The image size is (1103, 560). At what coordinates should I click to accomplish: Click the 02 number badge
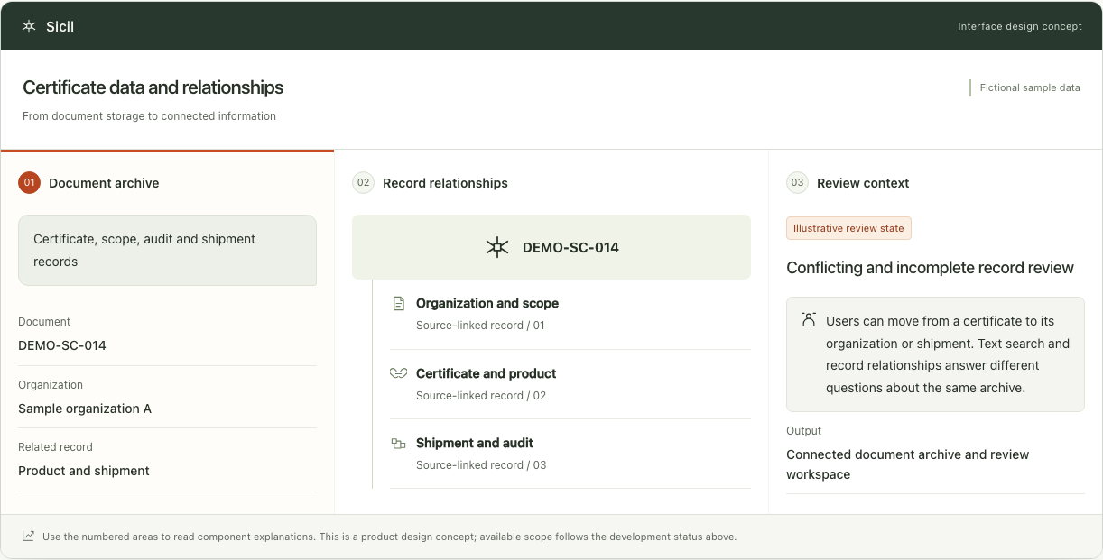[x=363, y=183]
